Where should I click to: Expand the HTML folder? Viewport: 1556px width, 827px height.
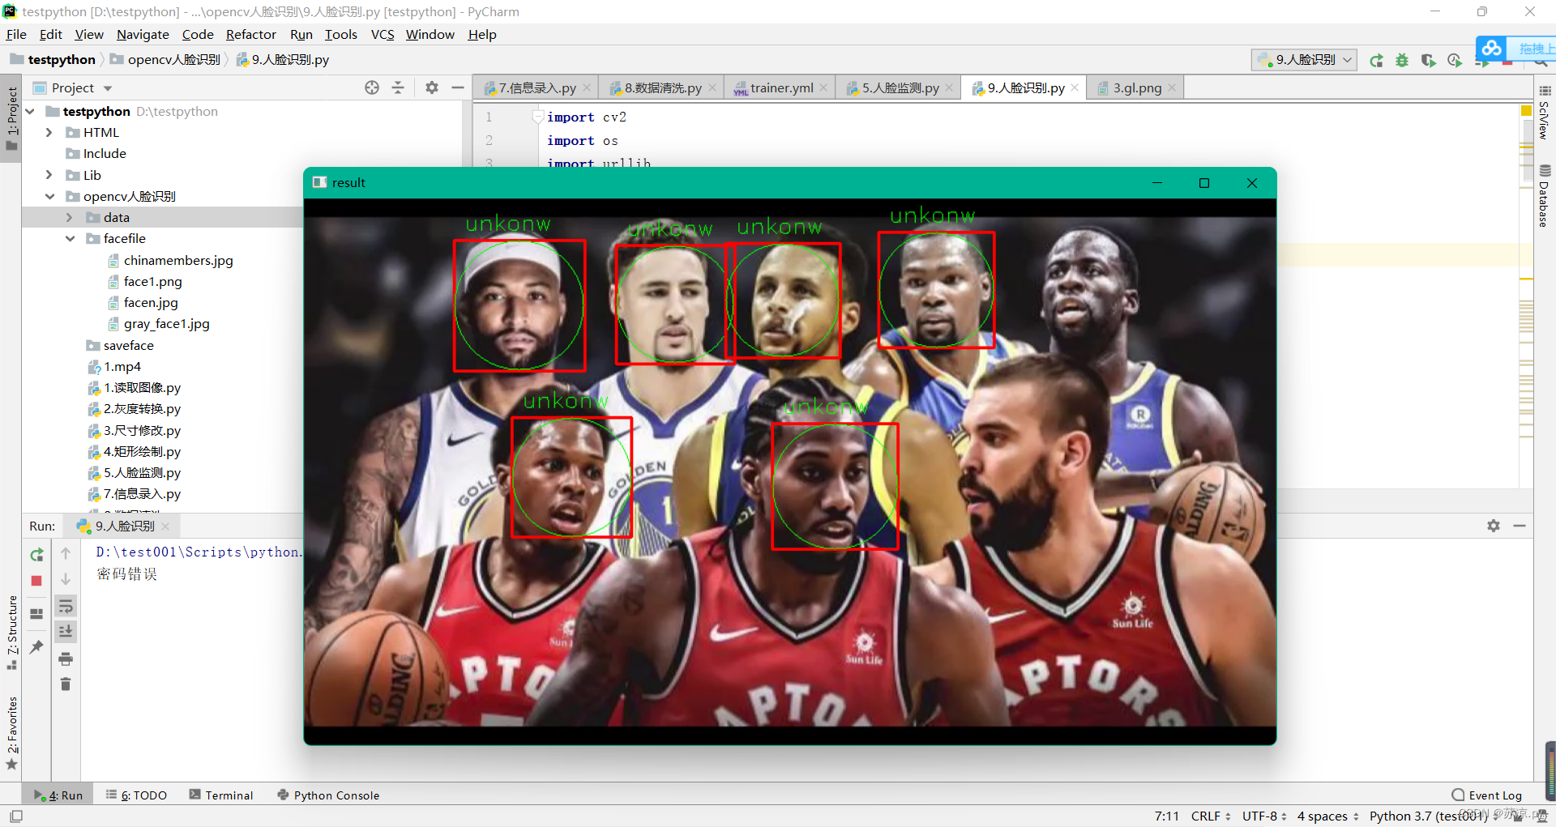49,132
